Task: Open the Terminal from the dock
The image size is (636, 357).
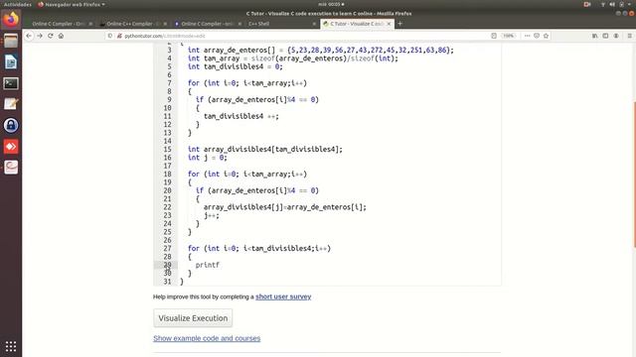Action: 11,83
